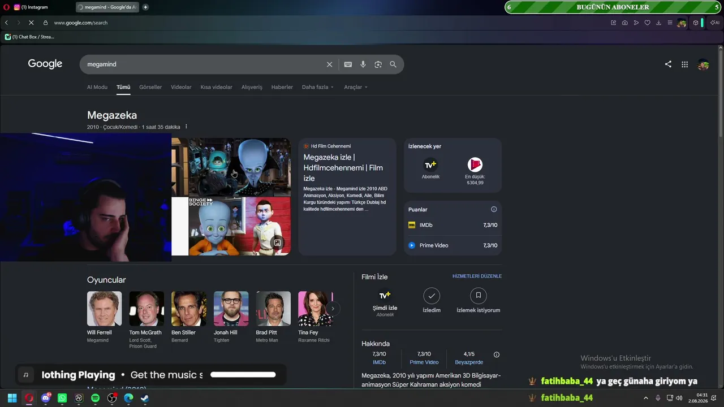Open the taskbar clock and date

698,398
